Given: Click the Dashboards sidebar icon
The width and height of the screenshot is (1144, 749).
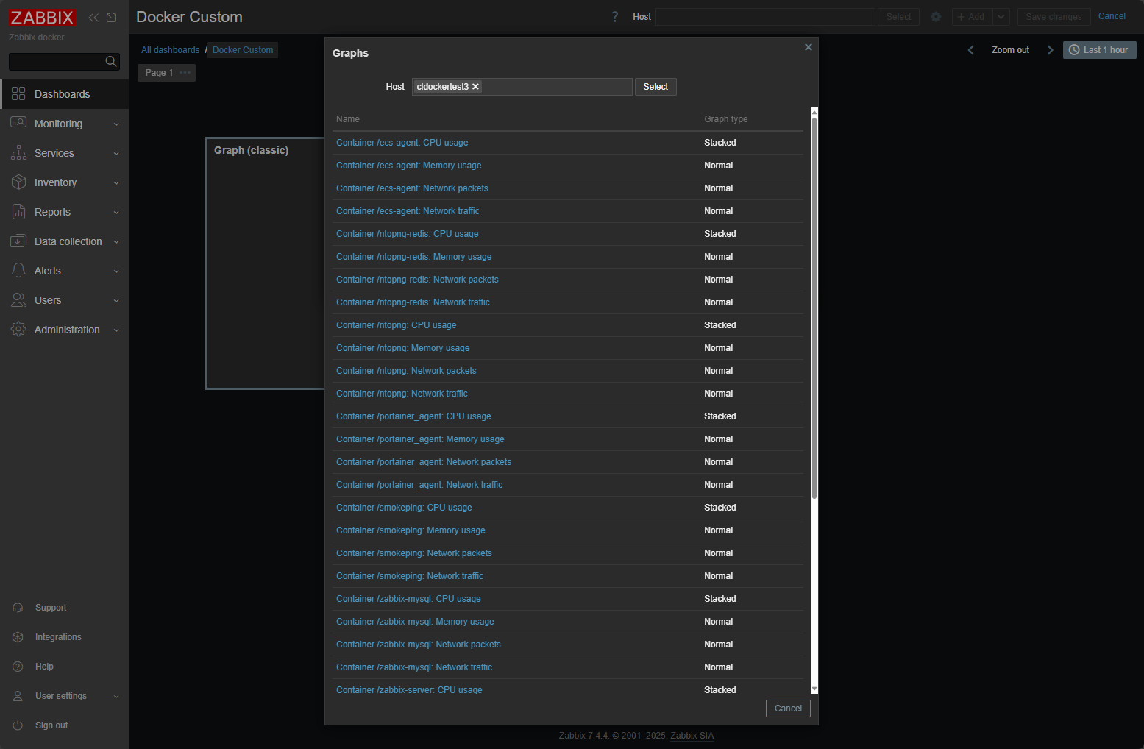Looking at the screenshot, I should tap(18, 94).
